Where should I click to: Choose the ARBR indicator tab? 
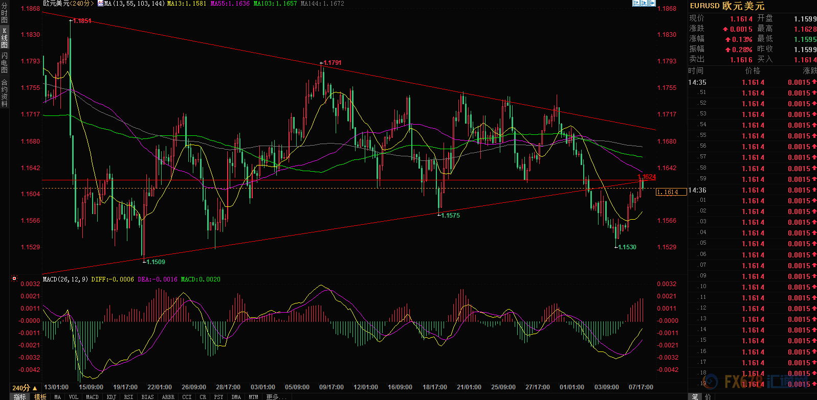(168, 396)
